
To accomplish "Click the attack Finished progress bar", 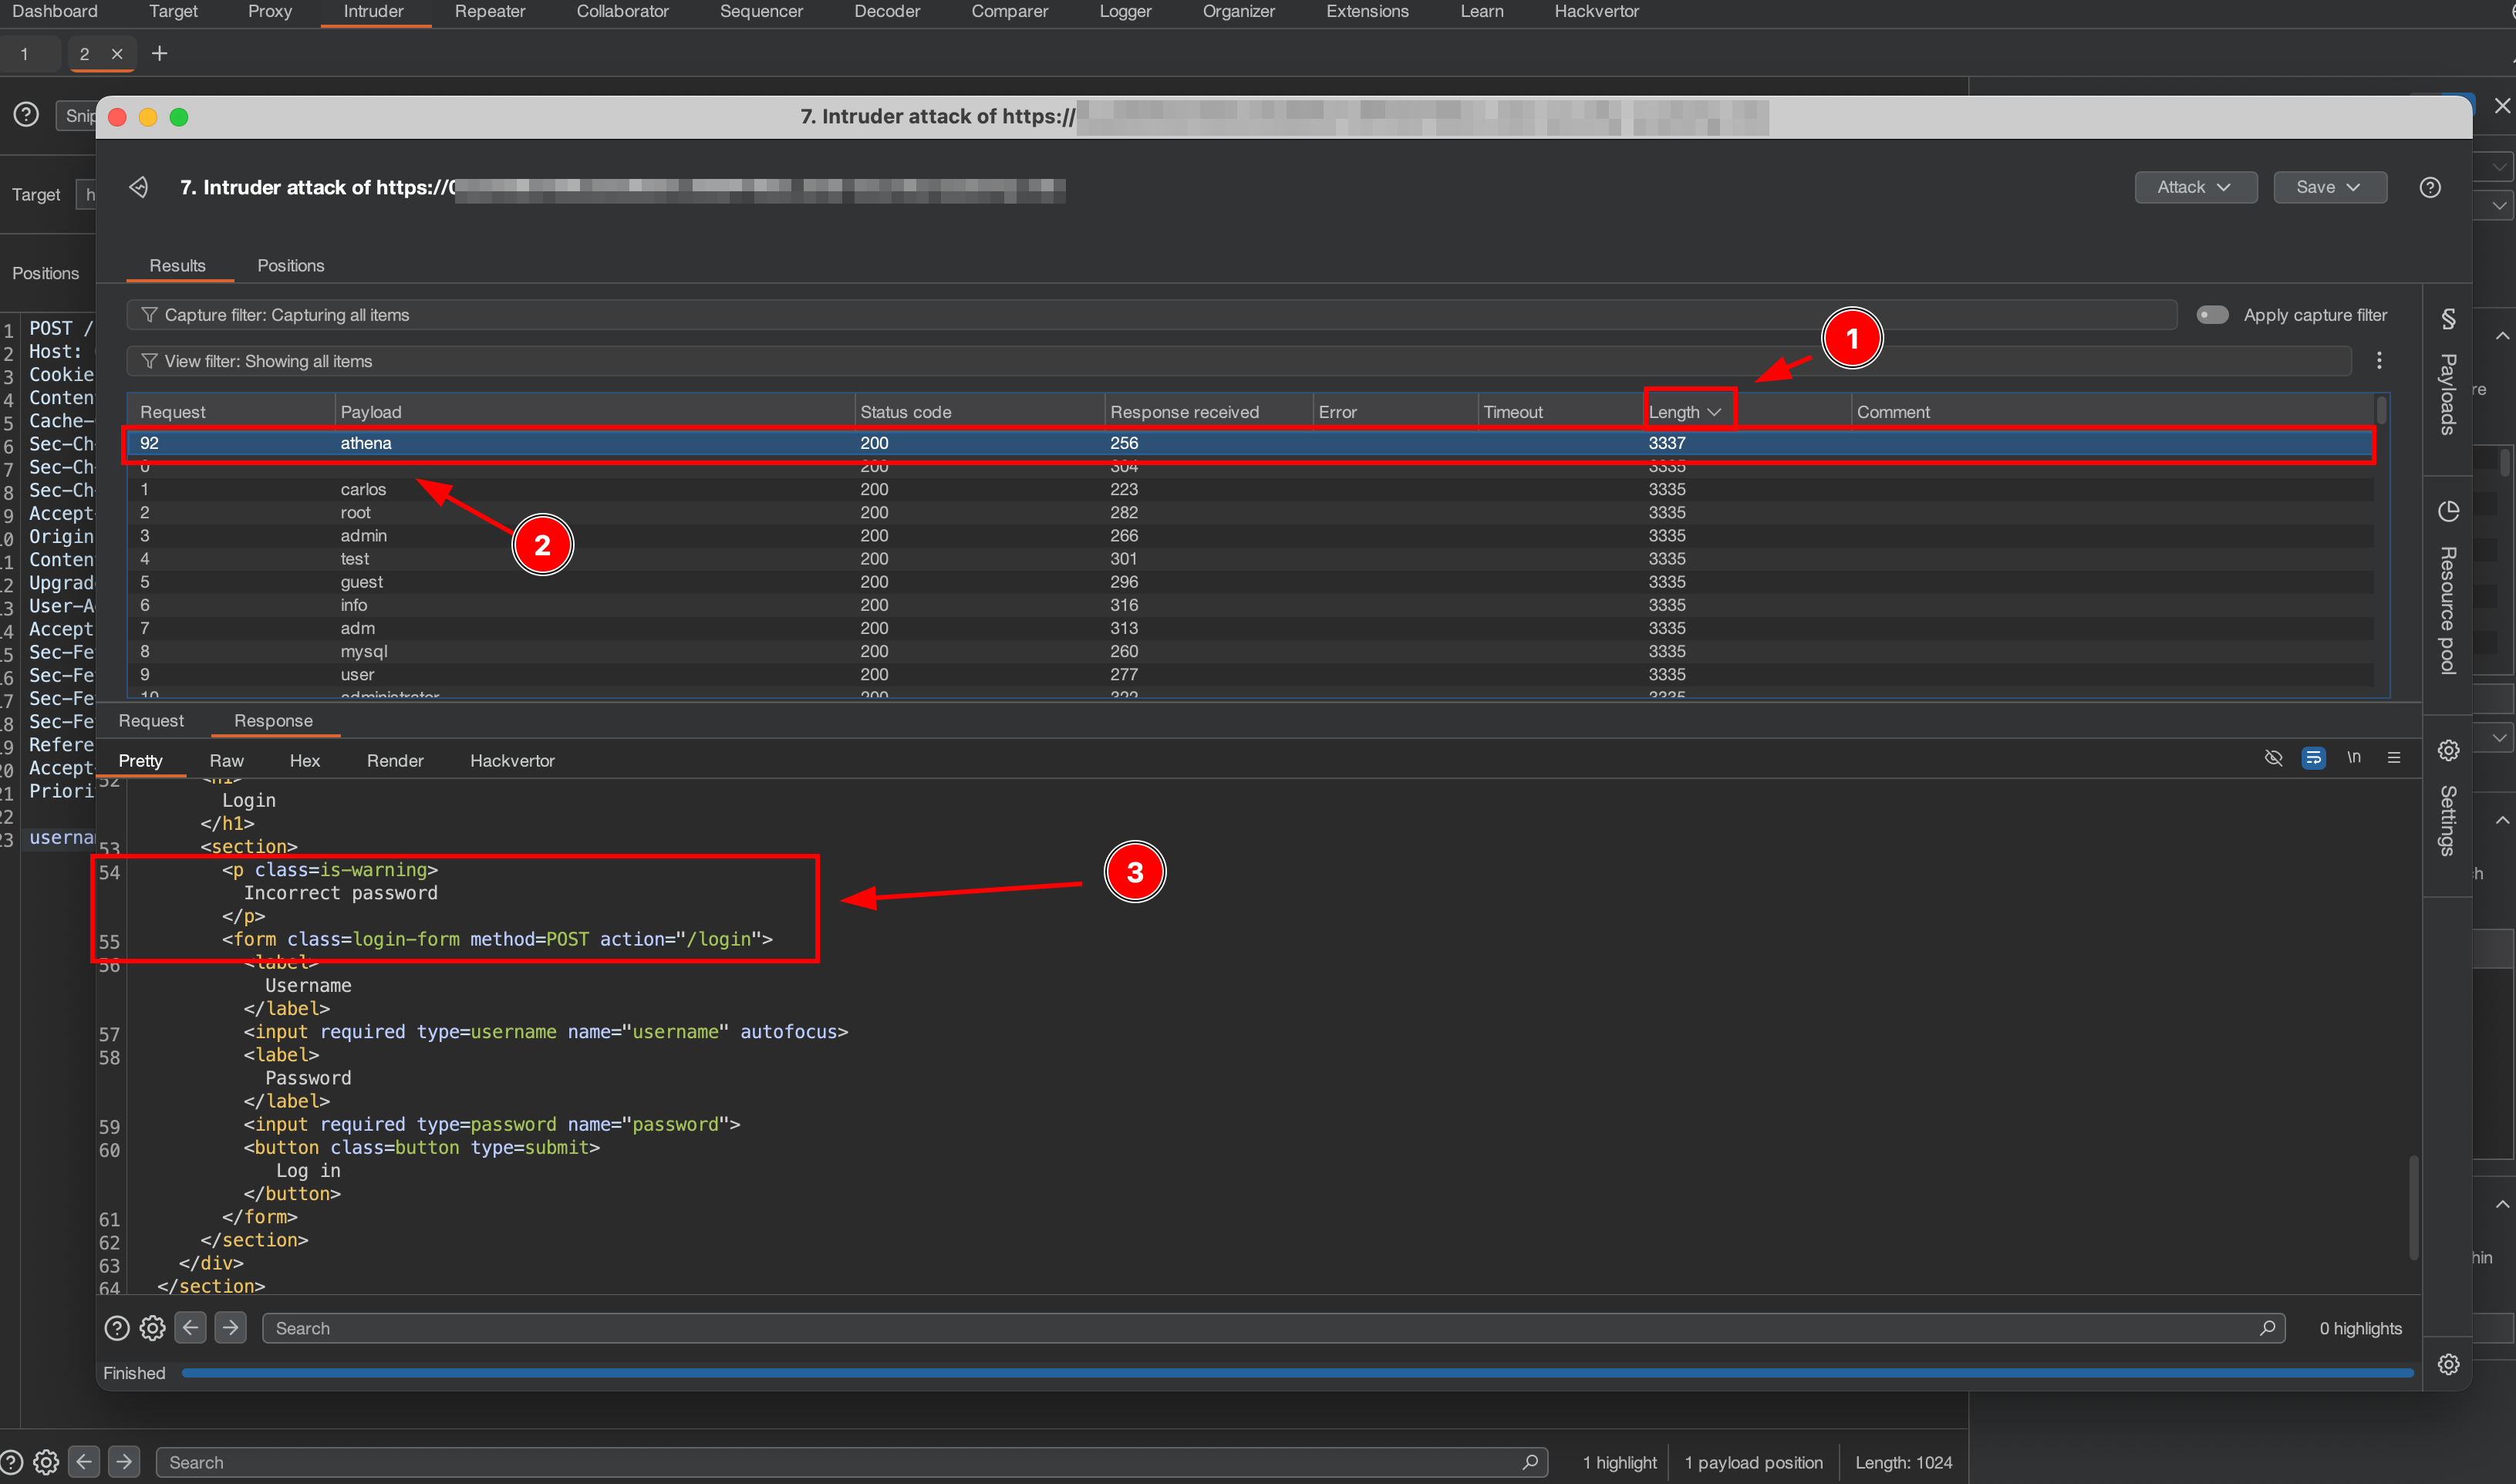I will (x=1297, y=1373).
